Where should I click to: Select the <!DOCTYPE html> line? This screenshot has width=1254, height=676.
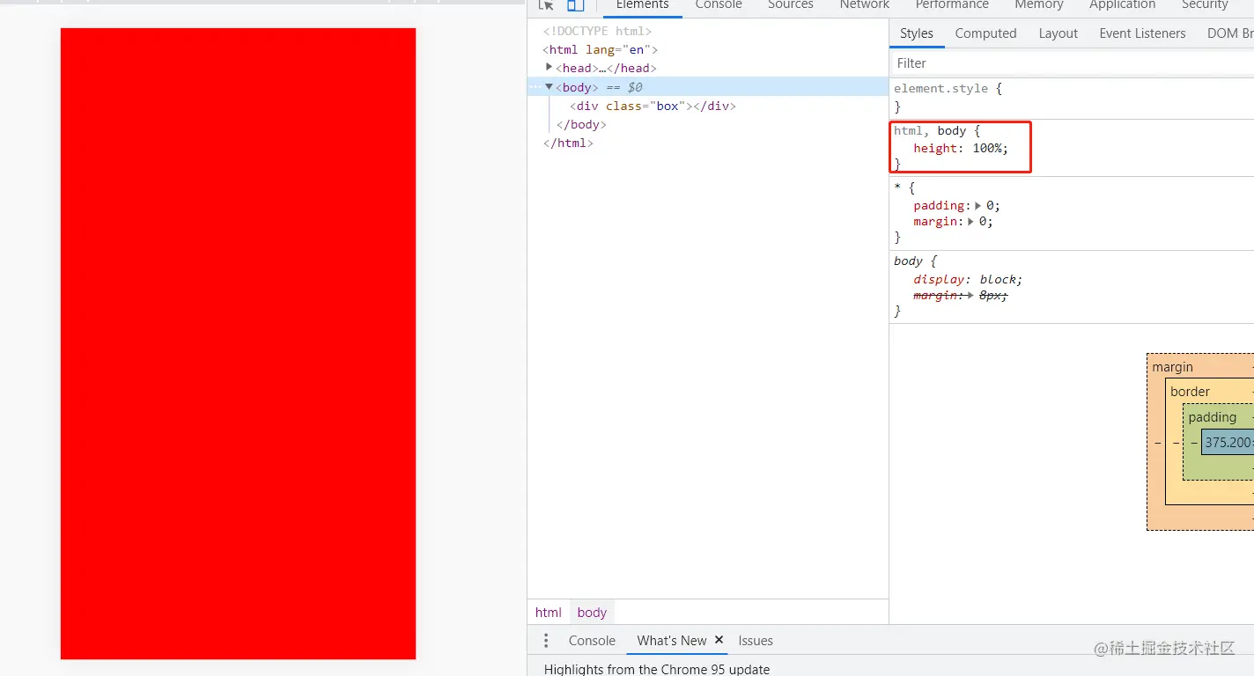597,31
